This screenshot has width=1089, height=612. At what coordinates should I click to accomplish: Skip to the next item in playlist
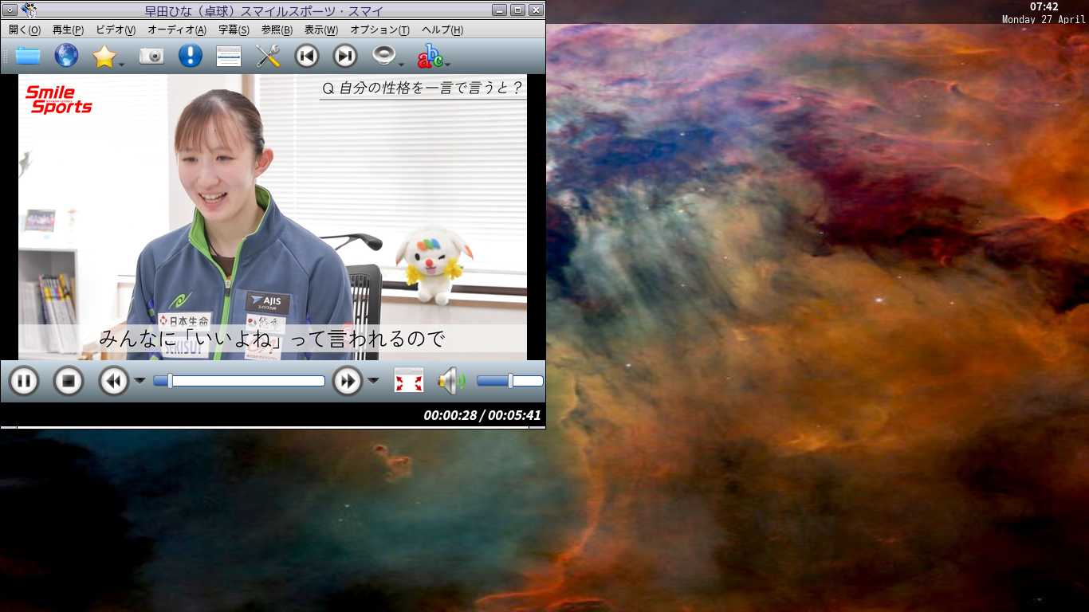click(345, 56)
